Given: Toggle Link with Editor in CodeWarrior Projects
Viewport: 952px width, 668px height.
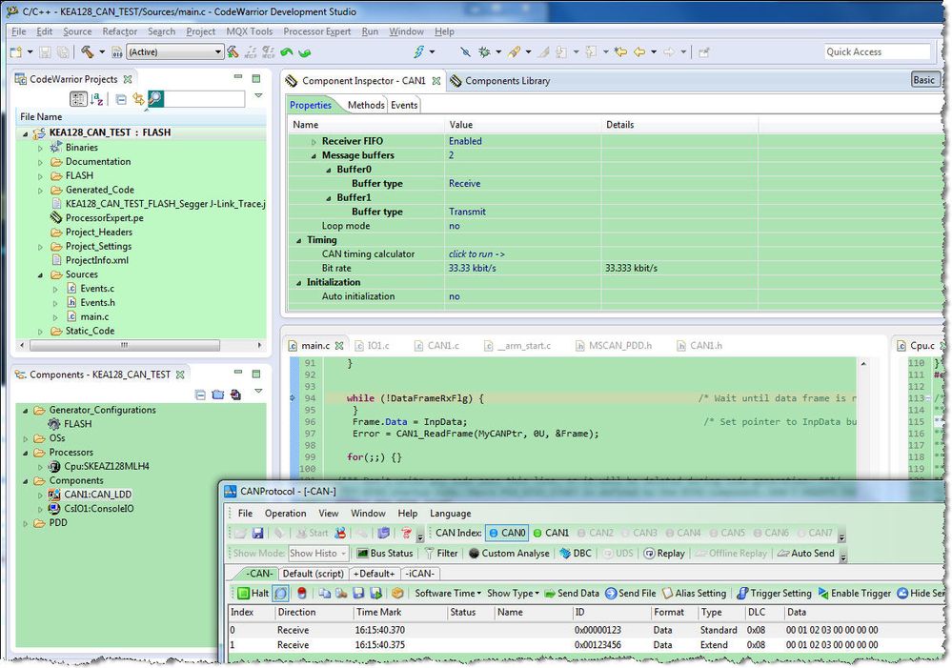Looking at the screenshot, I should (x=138, y=99).
